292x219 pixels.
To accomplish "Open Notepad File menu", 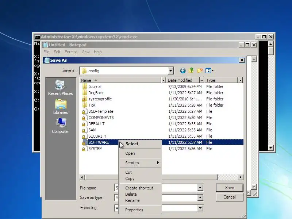I will [x=46, y=52].
